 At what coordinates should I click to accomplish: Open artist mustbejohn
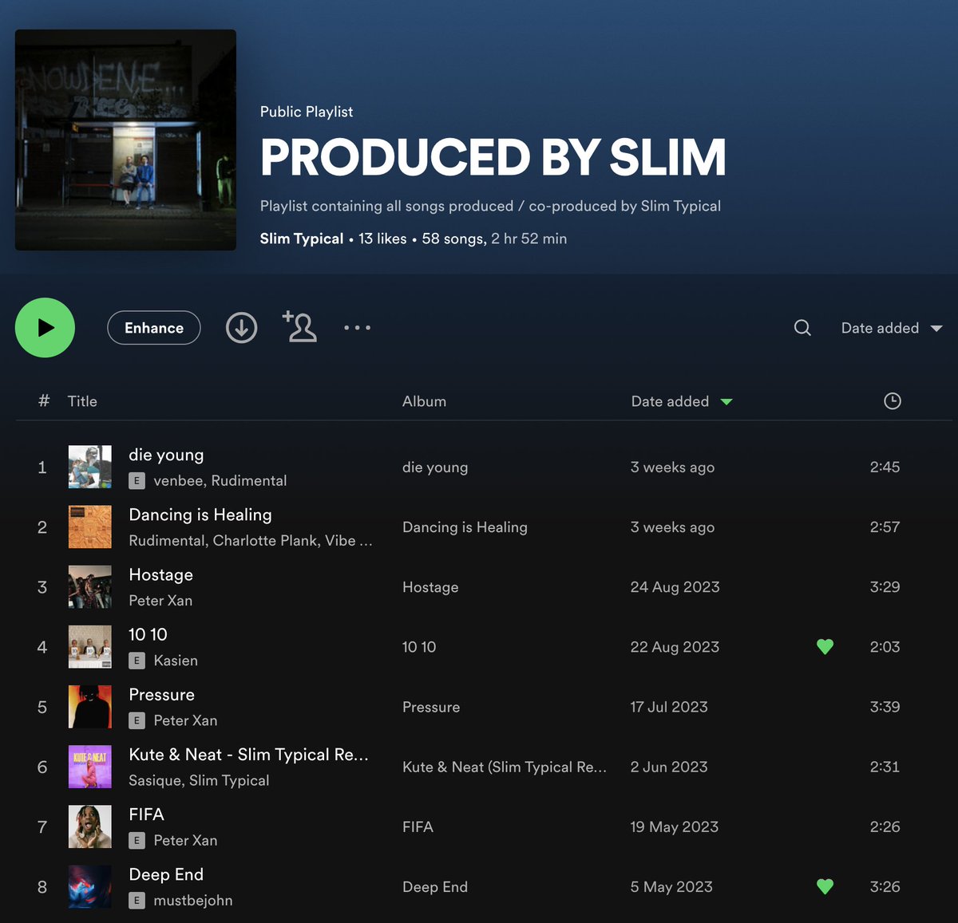(x=193, y=900)
